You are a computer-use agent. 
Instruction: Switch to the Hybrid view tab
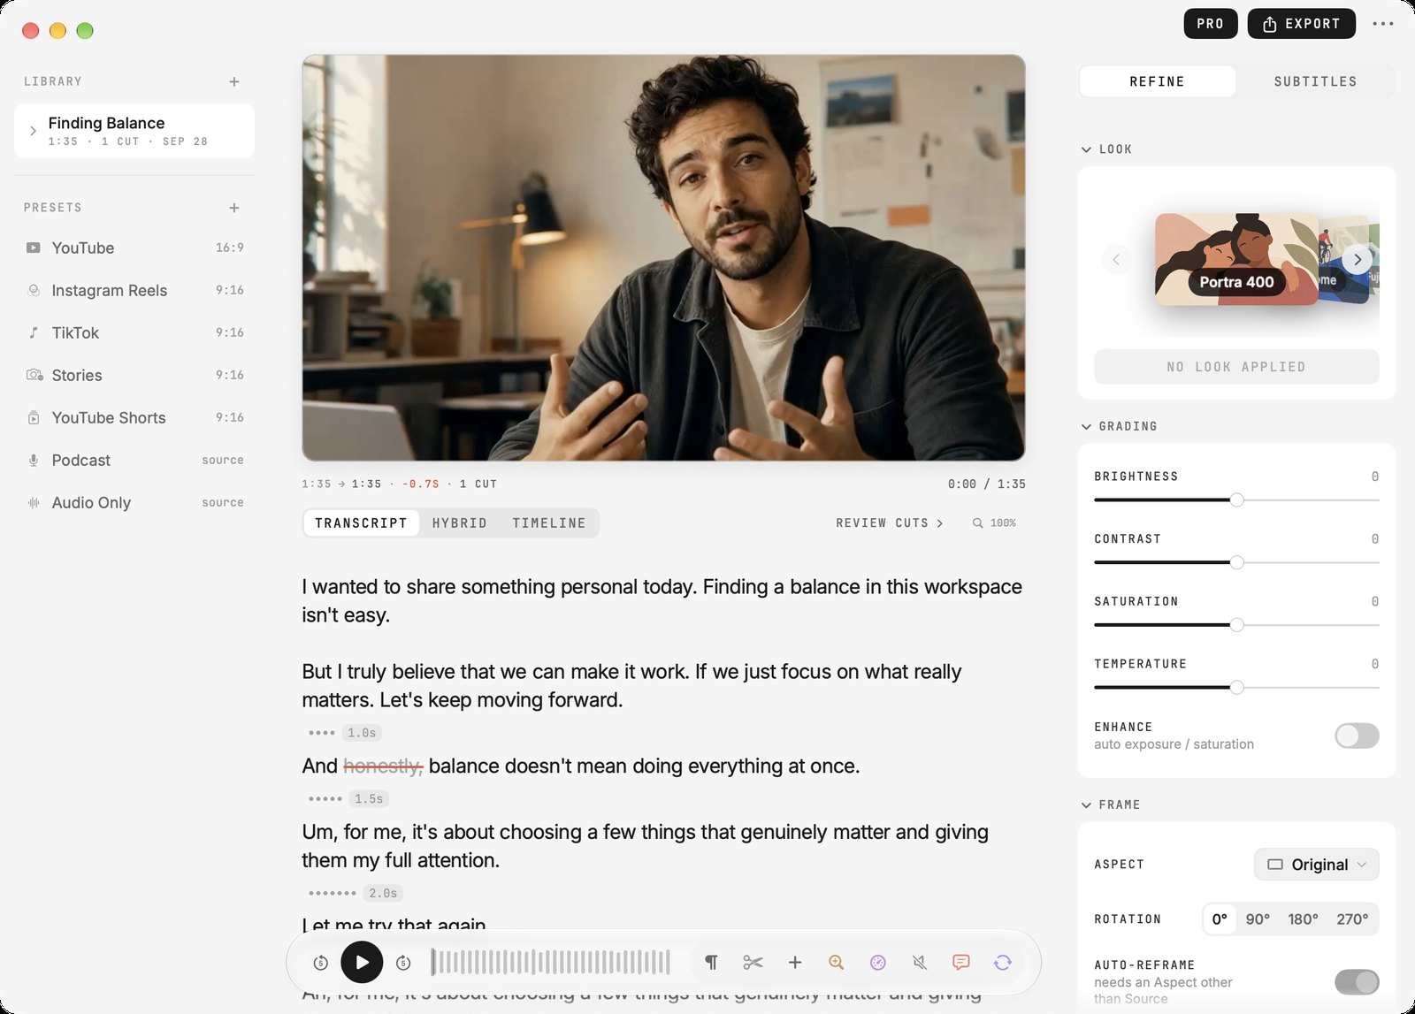pos(459,523)
